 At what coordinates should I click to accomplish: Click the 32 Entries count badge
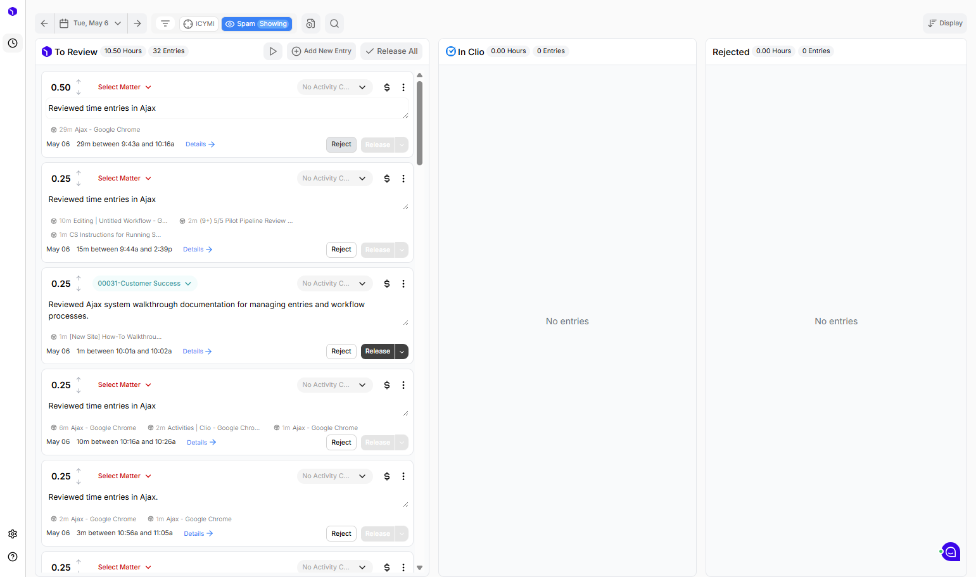(x=168, y=51)
